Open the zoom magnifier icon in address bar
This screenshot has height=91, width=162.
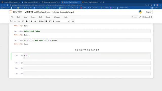pyautogui.click(x=146, y=5)
